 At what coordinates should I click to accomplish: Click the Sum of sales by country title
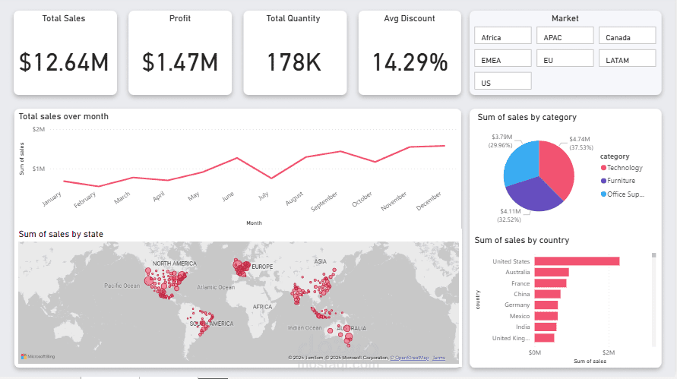point(521,241)
